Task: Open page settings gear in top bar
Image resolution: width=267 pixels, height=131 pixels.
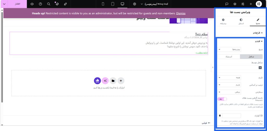Action: click(135, 4)
